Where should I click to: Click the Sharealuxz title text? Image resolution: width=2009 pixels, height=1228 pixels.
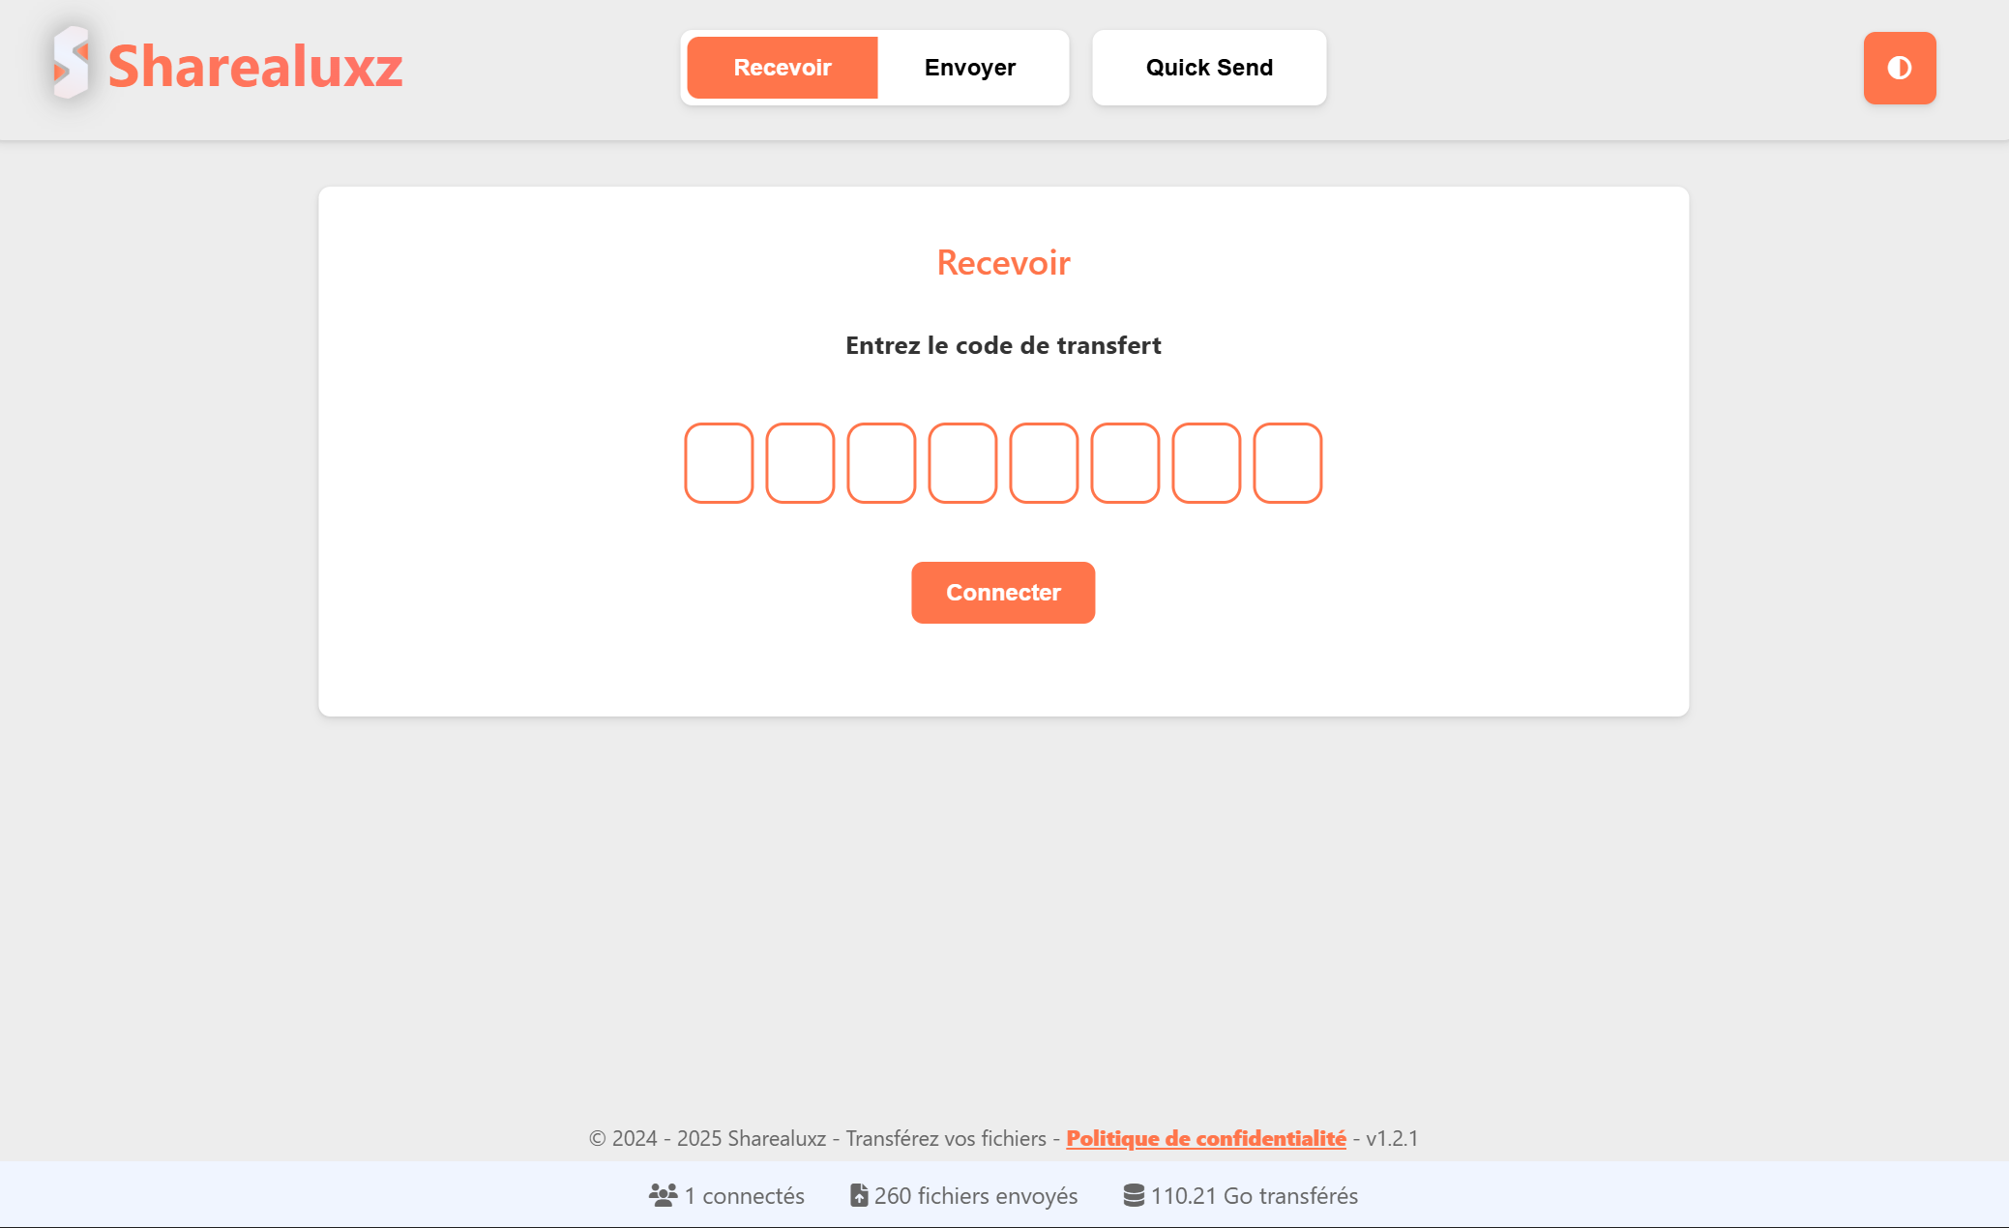(x=257, y=67)
